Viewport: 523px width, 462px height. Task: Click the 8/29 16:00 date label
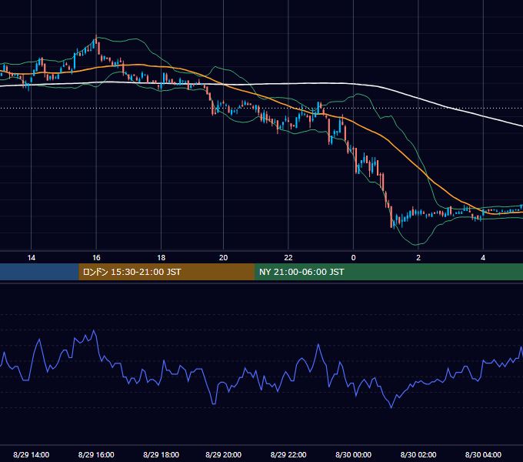96,454
